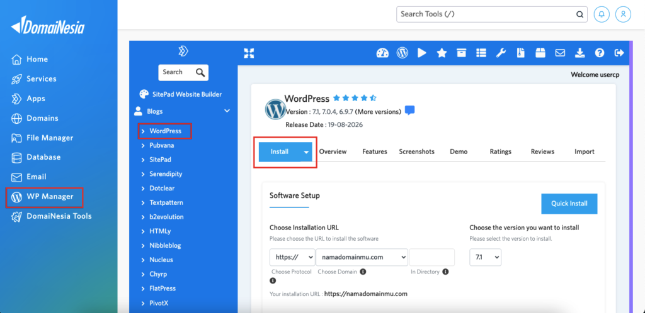Click the Install tab button
Image resolution: width=645 pixels, height=313 pixels.
[x=280, y=151]
